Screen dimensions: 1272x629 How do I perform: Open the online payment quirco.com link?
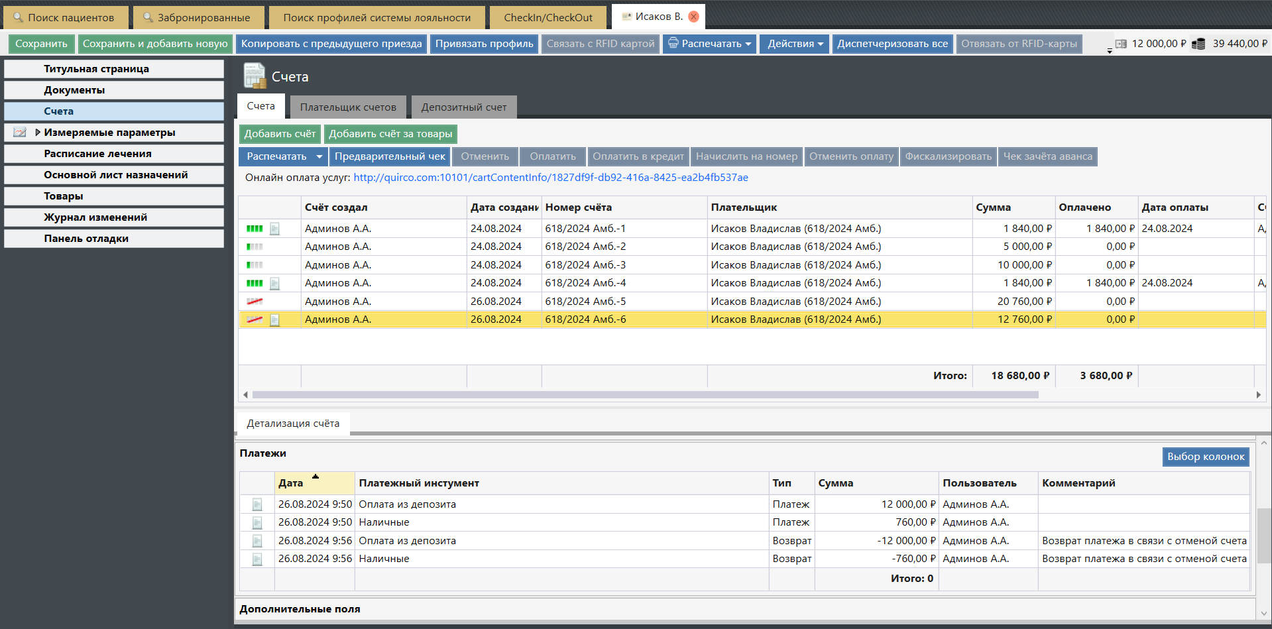click(550, 178)
